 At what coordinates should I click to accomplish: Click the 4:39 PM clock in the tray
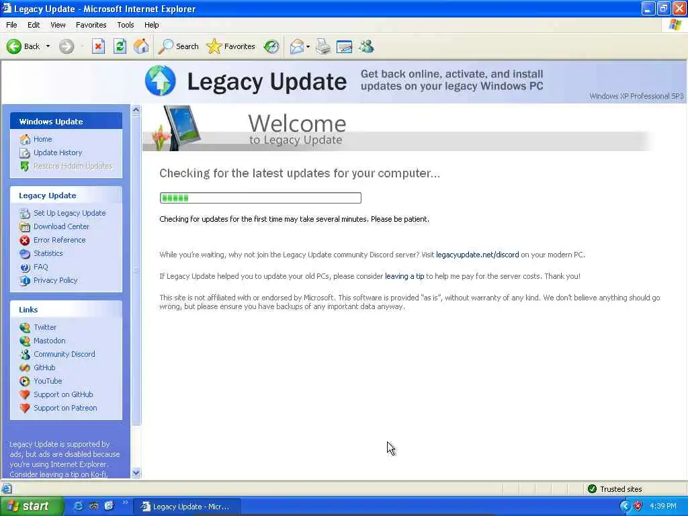point(663,507)
